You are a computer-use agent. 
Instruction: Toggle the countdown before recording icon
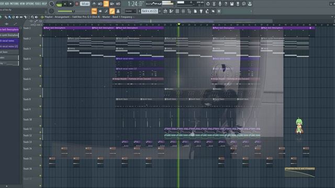tap(106, 4)
